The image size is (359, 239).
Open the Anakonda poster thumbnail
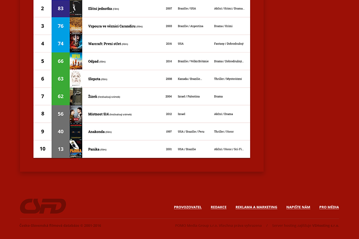tap(76, 131)
